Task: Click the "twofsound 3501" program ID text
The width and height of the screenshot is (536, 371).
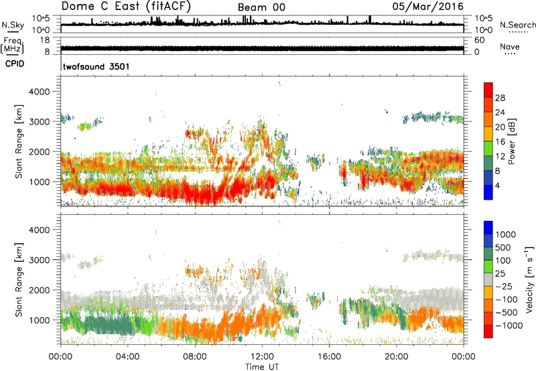Action: (96, 66)
